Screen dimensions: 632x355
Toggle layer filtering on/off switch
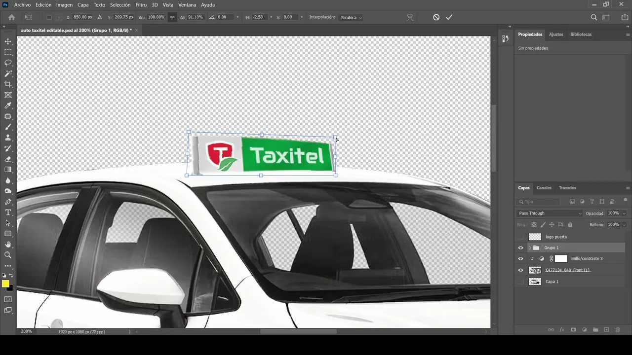(626, 200)
